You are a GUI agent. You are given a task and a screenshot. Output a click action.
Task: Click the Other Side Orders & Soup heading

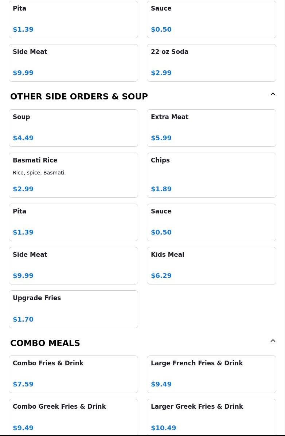(79, 97)
